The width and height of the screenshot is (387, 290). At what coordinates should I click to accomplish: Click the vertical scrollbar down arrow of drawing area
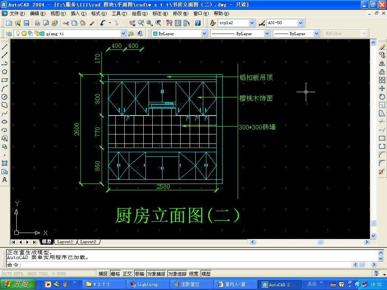(x=373, y=236)
